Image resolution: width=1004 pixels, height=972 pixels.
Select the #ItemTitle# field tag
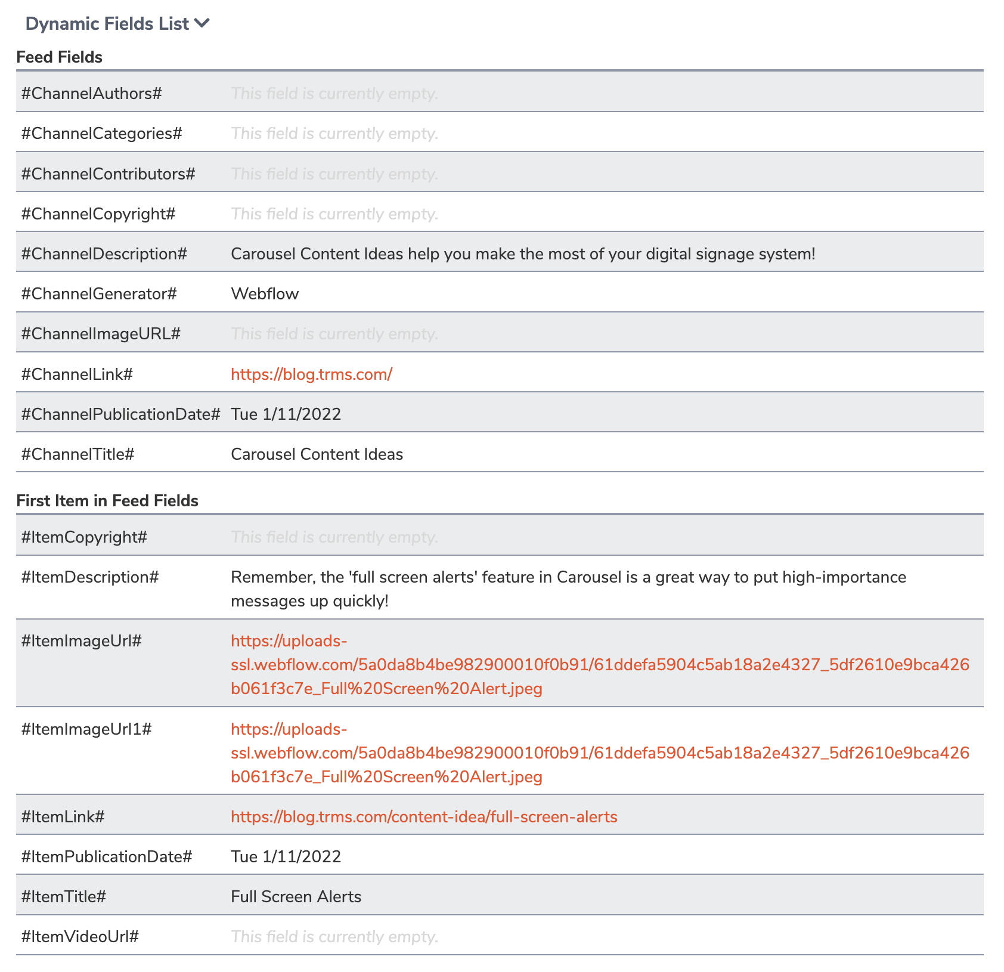pyautogui.click(x=64, y=897)
